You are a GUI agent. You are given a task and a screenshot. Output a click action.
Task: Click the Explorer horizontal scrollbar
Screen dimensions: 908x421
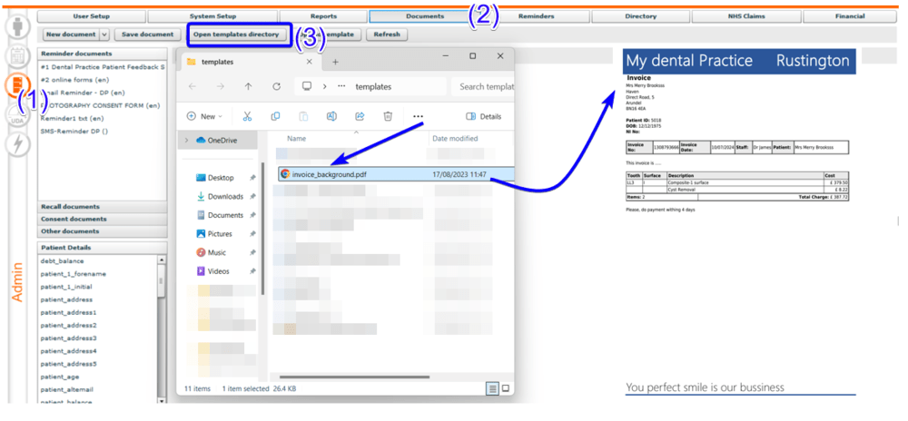(354, 377)
